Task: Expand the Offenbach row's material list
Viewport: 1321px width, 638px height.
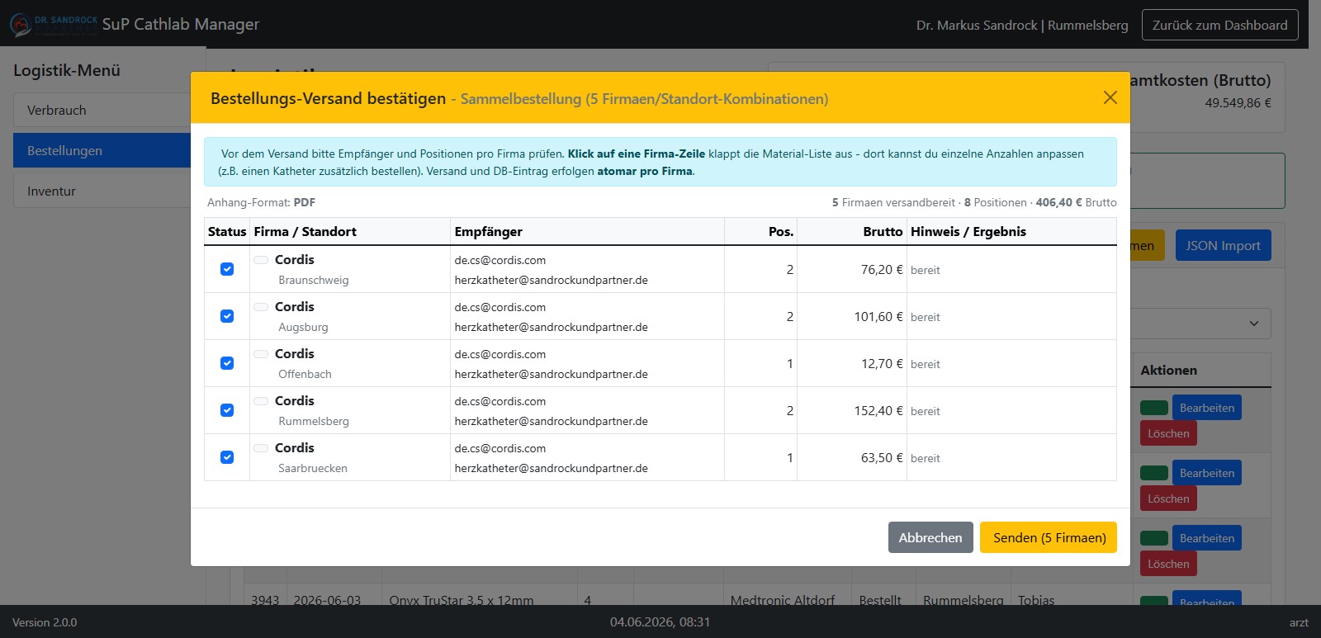Action: [660, 363]
